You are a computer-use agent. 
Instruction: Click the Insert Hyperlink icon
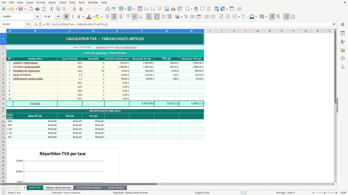point(196,9)
